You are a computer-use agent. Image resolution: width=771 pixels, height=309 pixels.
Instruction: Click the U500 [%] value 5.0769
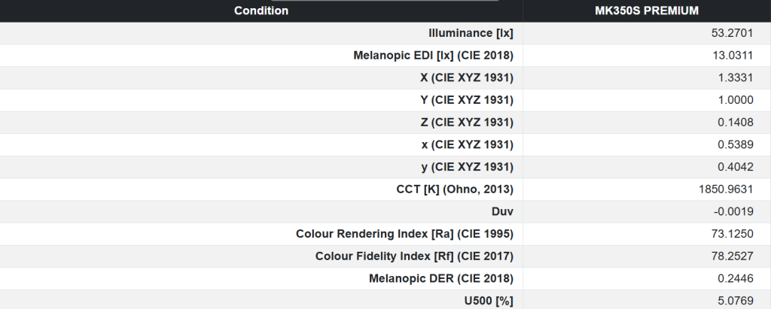744,301
